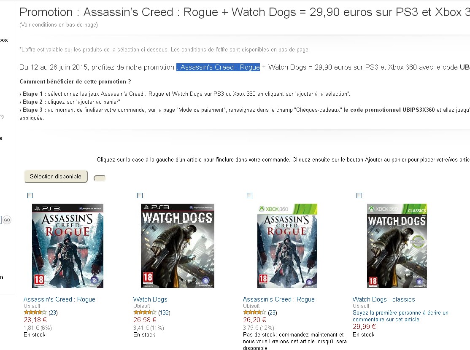The width and height of the screenshot is (470, 350).
Task: Tick the checkbox above Xbox 360 Assassin's Creed Rogue
Action: [249, 195]
